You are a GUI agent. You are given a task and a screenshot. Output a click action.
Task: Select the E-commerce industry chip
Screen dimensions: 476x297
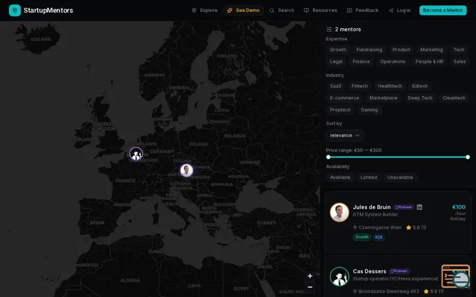click(345, 98)
